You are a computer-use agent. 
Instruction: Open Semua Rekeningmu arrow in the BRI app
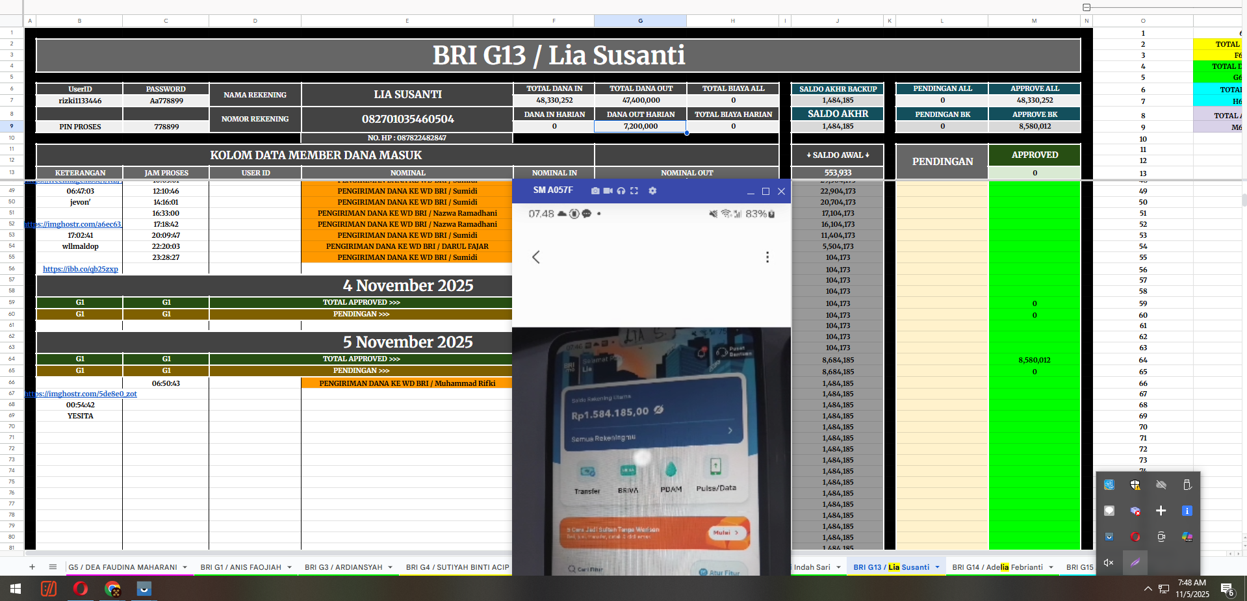pos(730,431)
